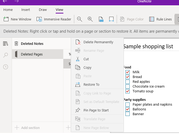Uncheck the Balloons checkbox
This screenshot has height=134, width=179.
(128, 109)
